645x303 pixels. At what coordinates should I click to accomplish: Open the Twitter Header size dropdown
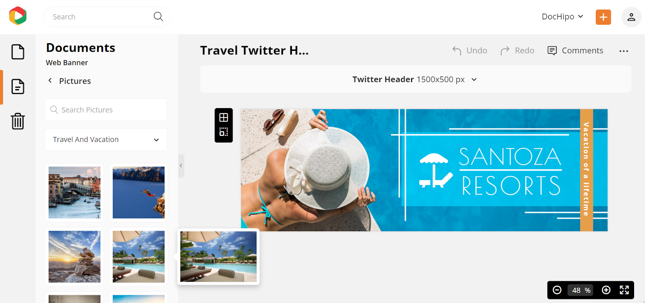416,79
